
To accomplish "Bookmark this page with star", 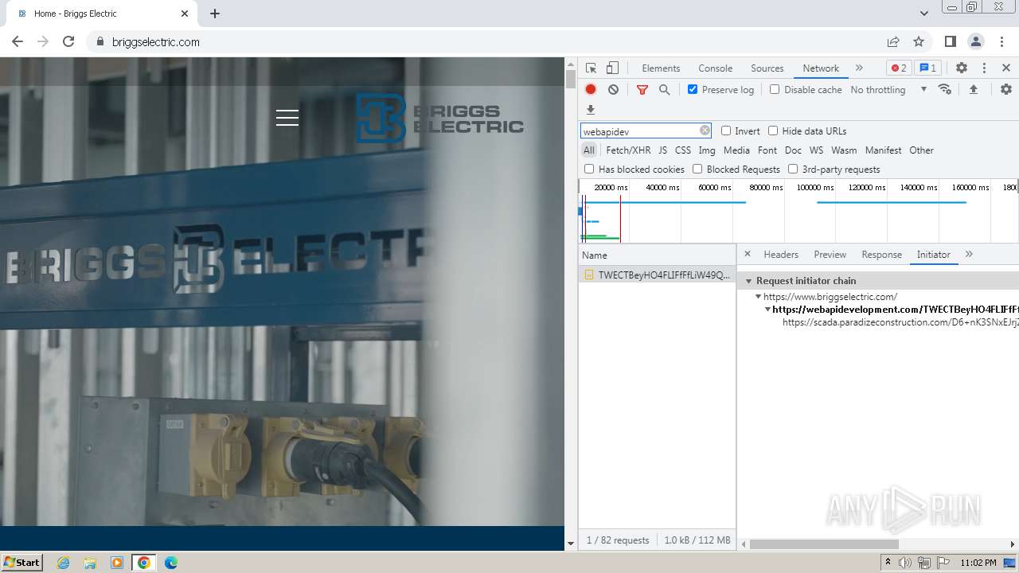I will (x=919, y=41).
